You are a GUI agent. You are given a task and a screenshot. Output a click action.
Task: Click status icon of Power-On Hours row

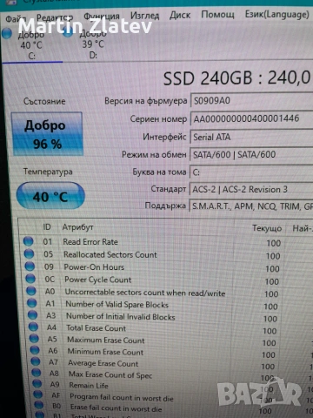click(x=30, y=266)
